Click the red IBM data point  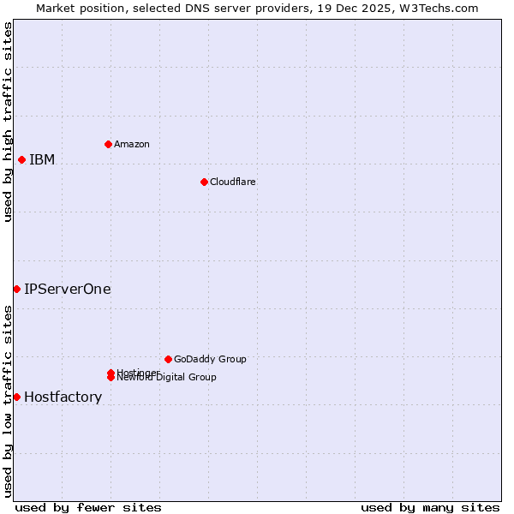[21, 159]
